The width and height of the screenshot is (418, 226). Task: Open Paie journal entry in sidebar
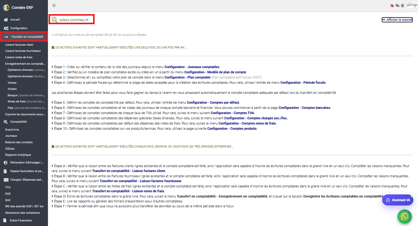pos(27,108)
